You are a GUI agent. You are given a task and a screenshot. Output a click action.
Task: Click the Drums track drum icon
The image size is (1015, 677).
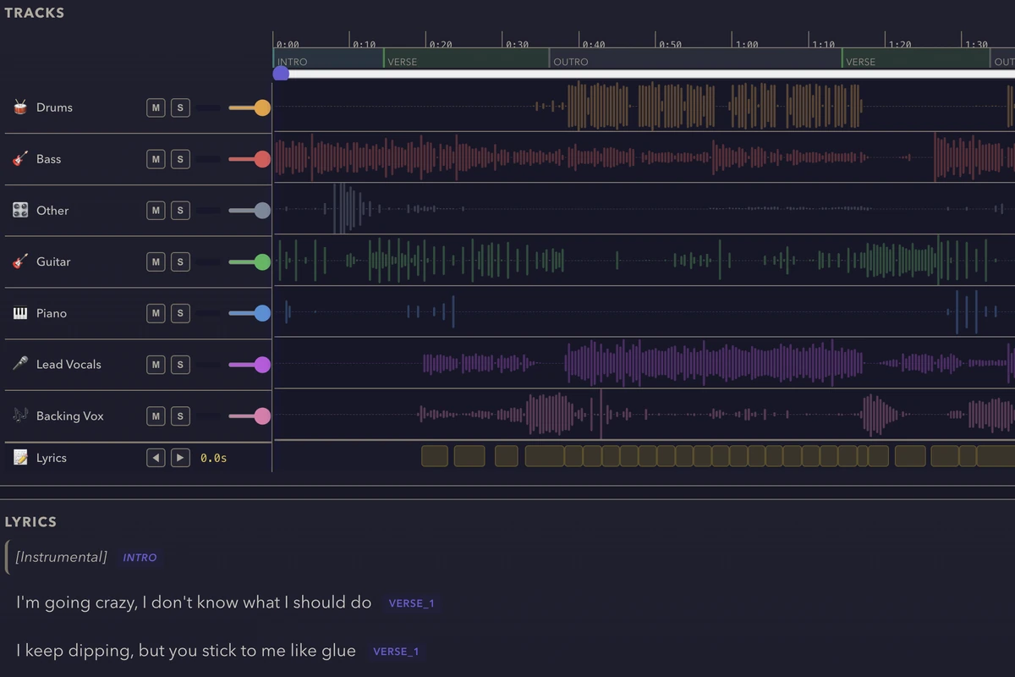(x=20, y=107)
